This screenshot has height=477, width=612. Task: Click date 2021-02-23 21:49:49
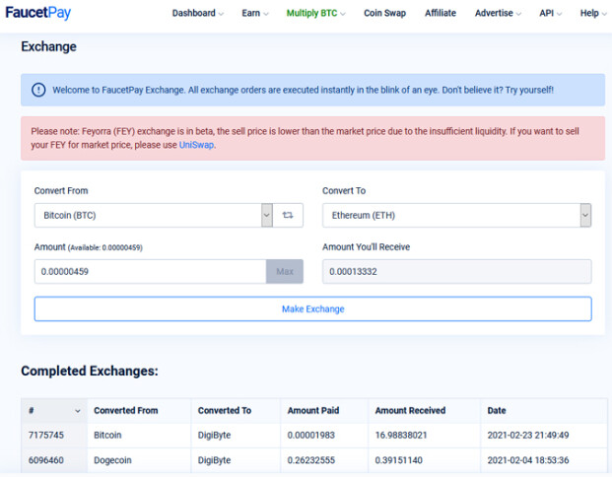[528, 436]
